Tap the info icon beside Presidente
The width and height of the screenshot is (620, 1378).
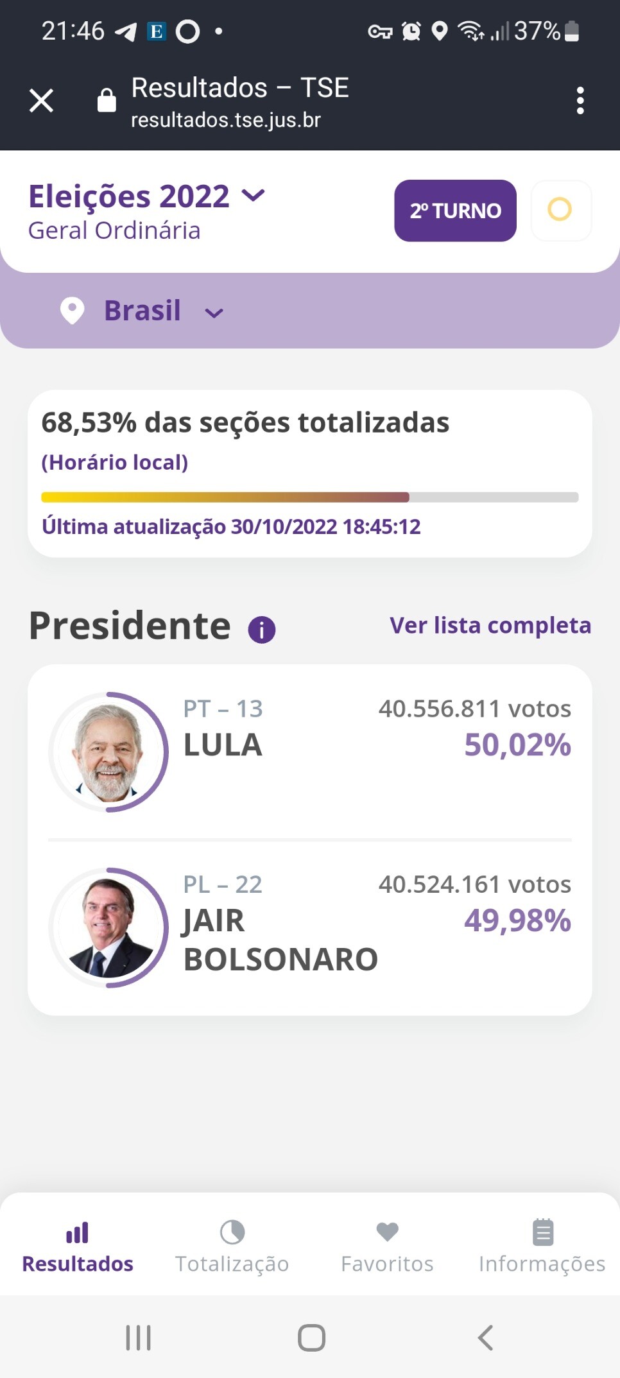tap(262, 630)
